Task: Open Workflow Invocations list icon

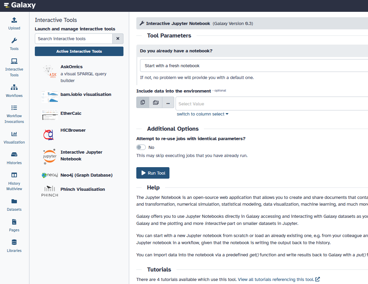Action: [14, 108]
